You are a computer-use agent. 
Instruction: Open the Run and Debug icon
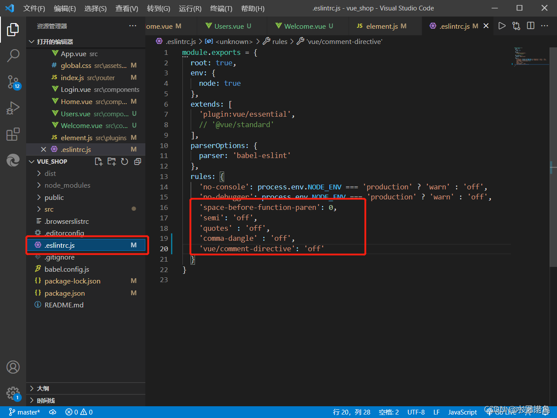coord(13,108)
